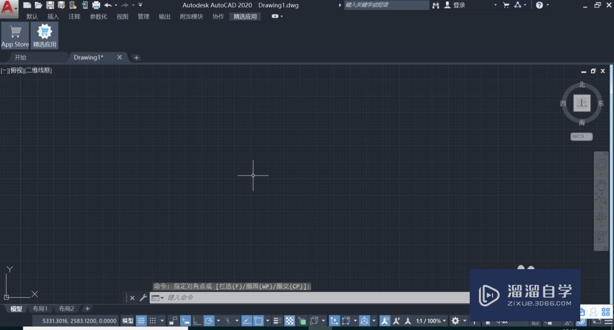Viewport: 614px width, 330px height.
Task: Toggle 2D object snap square icon
Action: (258, 321)
